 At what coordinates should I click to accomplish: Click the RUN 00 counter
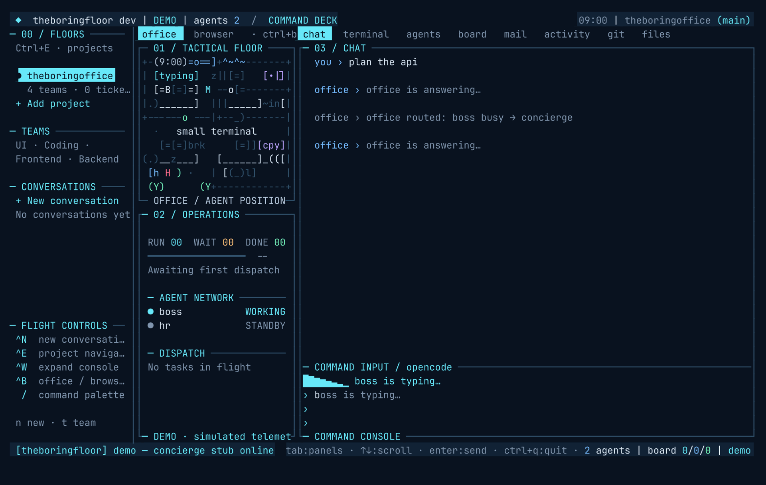tap(165, 242)
